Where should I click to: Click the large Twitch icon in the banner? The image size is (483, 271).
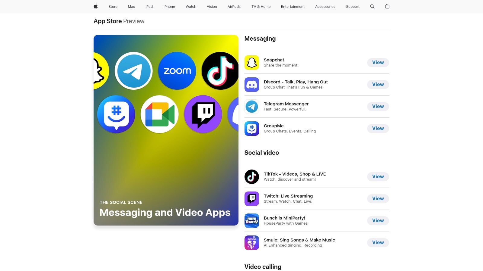click(x=203, y=114)
